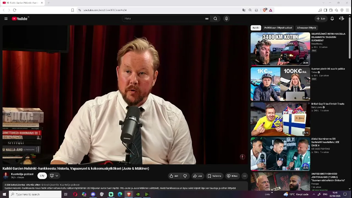The image size is (352, 198).
Task: Select the Kaikki filter chip
Action: pos(256,28)
